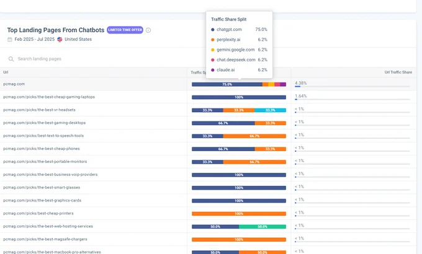Click perplexity.ai in the tooltip legend

point(228,40)
